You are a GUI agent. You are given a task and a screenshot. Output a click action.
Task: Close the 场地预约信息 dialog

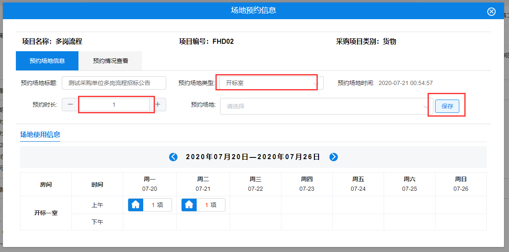point(491,12)
